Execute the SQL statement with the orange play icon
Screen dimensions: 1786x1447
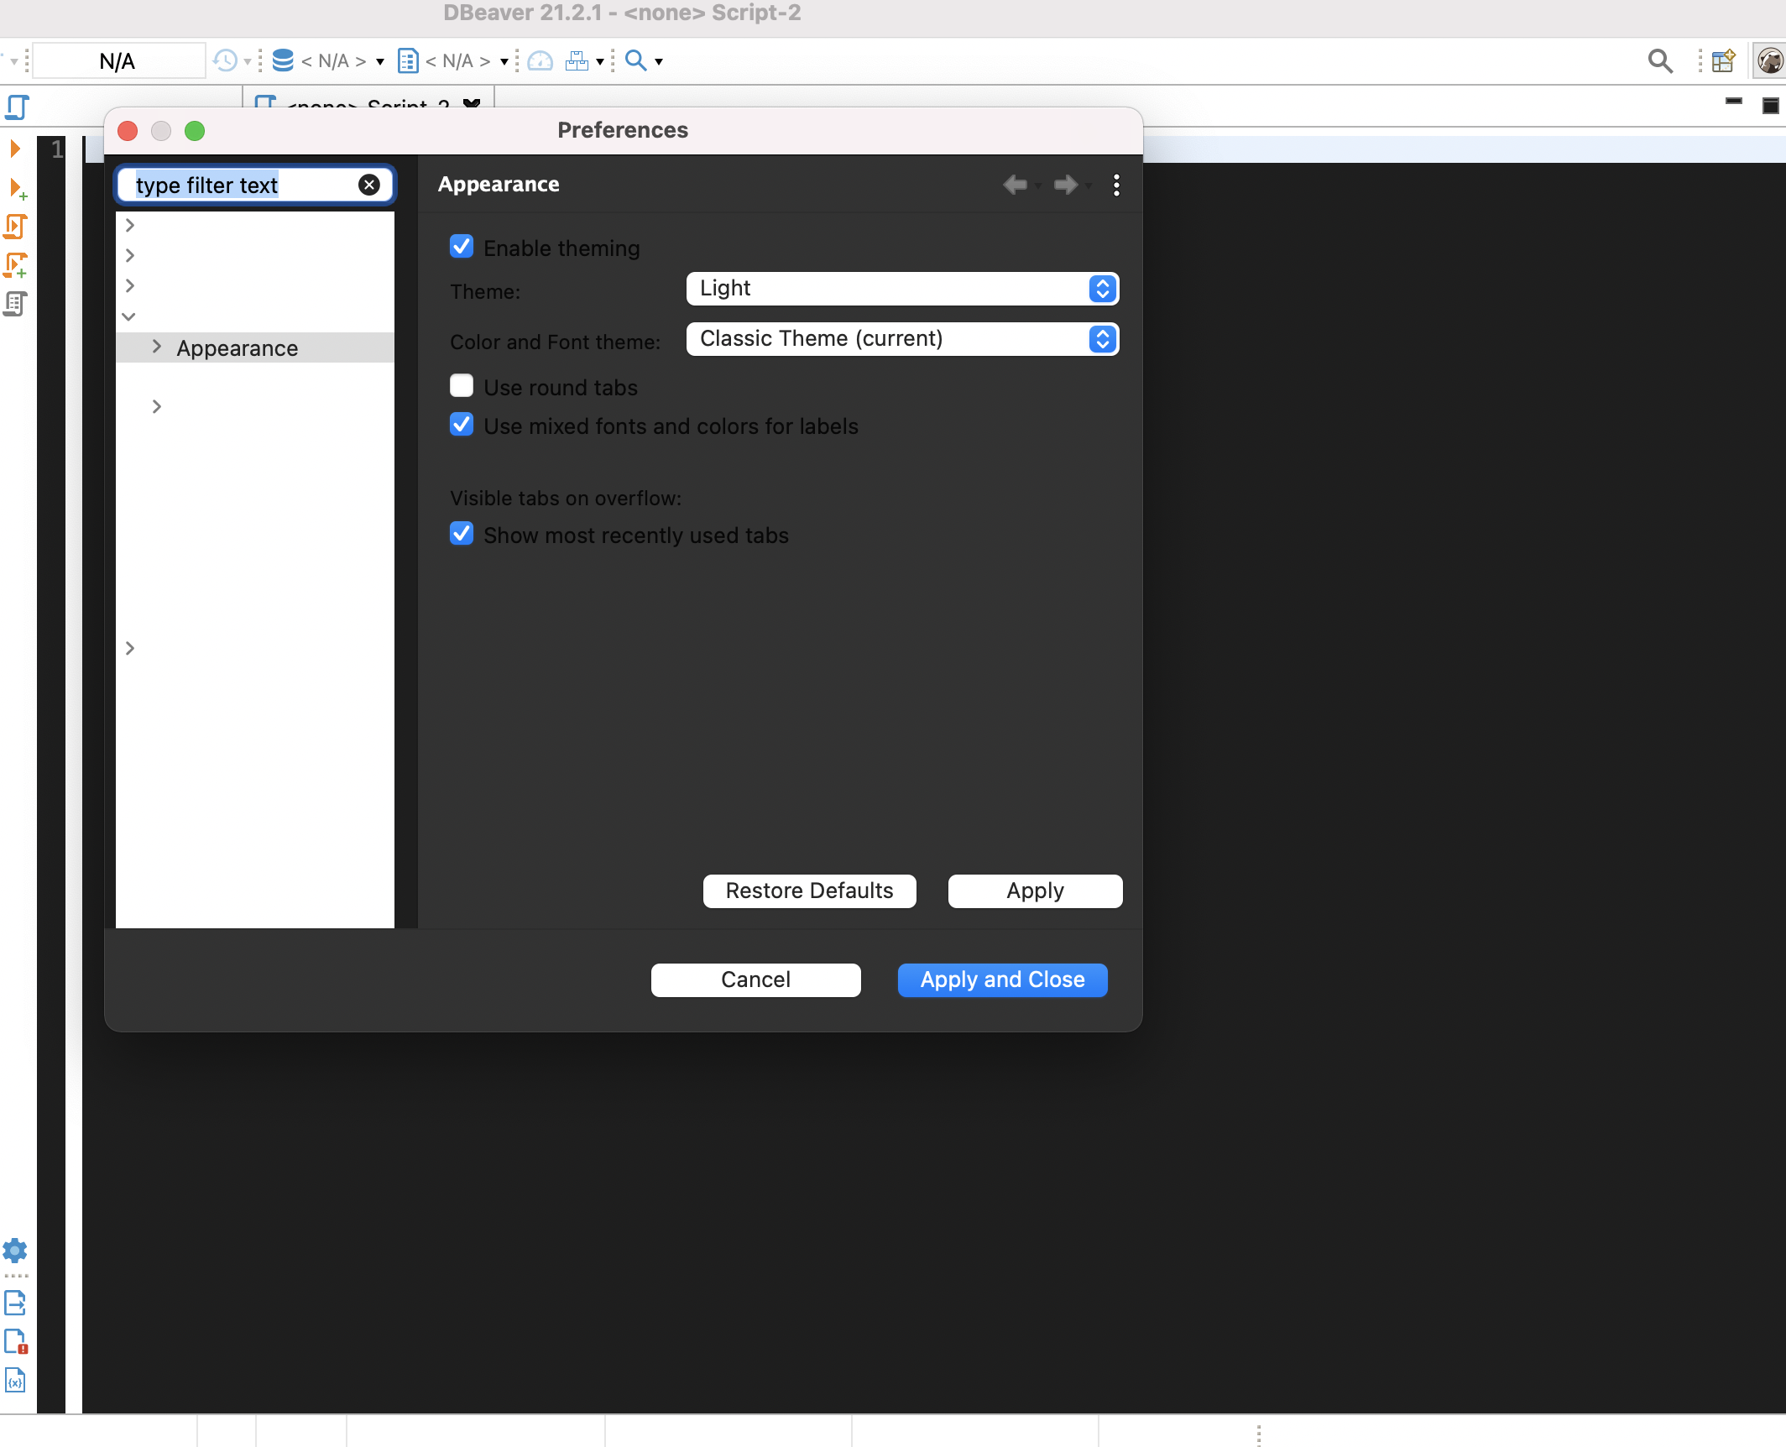click(x=15, y=149)
